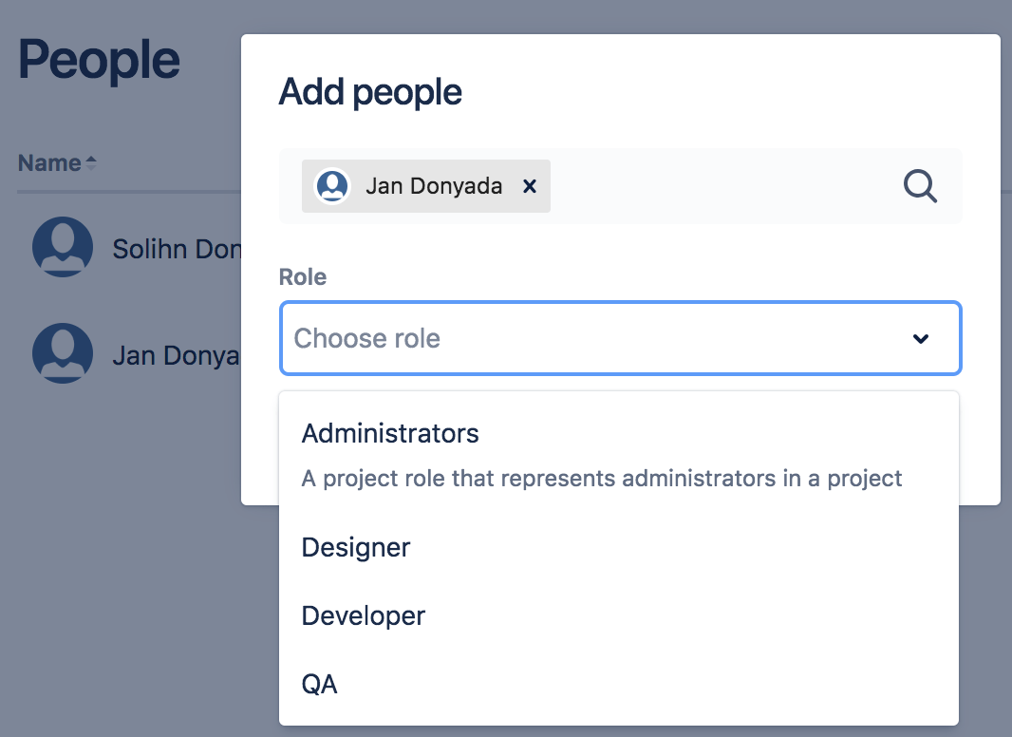Collapse the role dropdown via its chevron
1012x737 pixels.
[919, 338]
